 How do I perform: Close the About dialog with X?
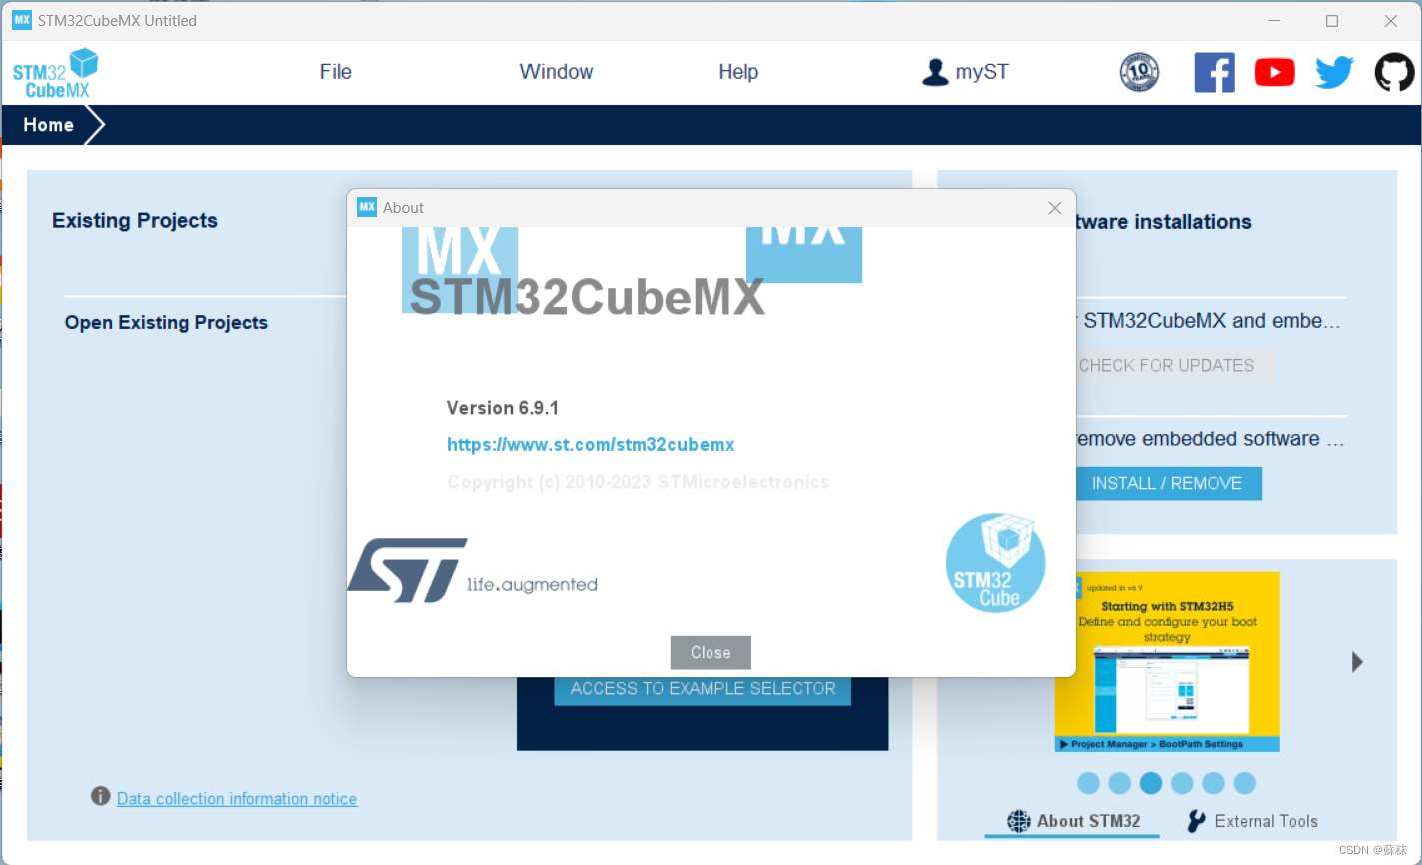1055,208
